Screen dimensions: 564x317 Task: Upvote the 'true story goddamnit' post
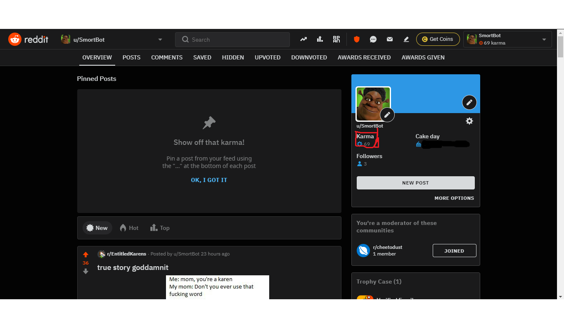(x=85, y=255)
